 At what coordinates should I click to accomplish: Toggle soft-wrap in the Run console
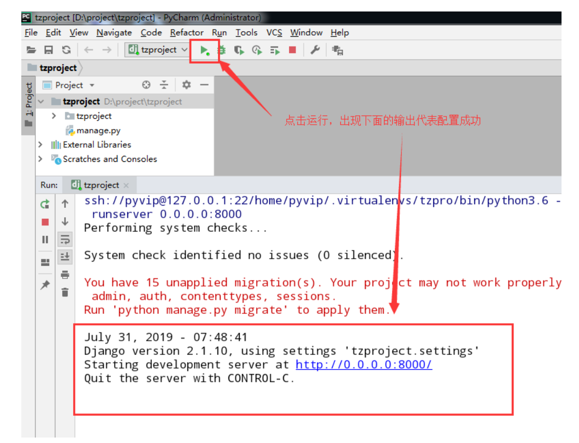click(65, 239)
